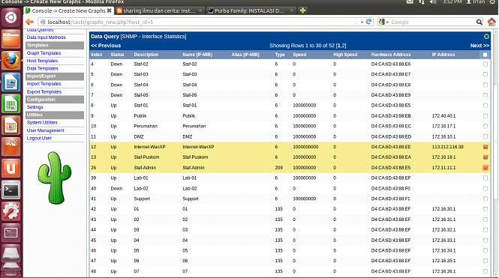The height and width of the screenshot is (278, 499).
Task: Click the Support description cell
Action: tap(142, 199)
